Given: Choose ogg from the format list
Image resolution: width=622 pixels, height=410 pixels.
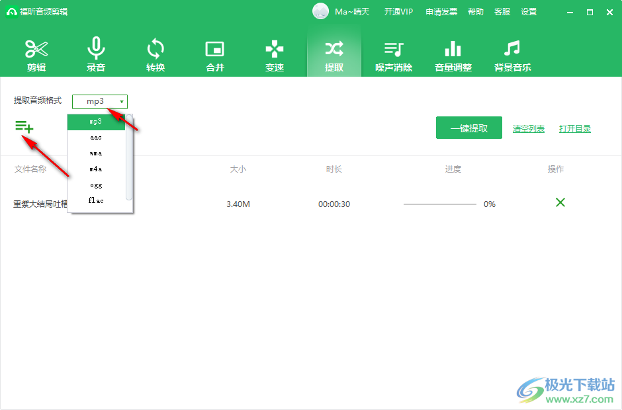Looking at the screenshot, I should point(96,185).
